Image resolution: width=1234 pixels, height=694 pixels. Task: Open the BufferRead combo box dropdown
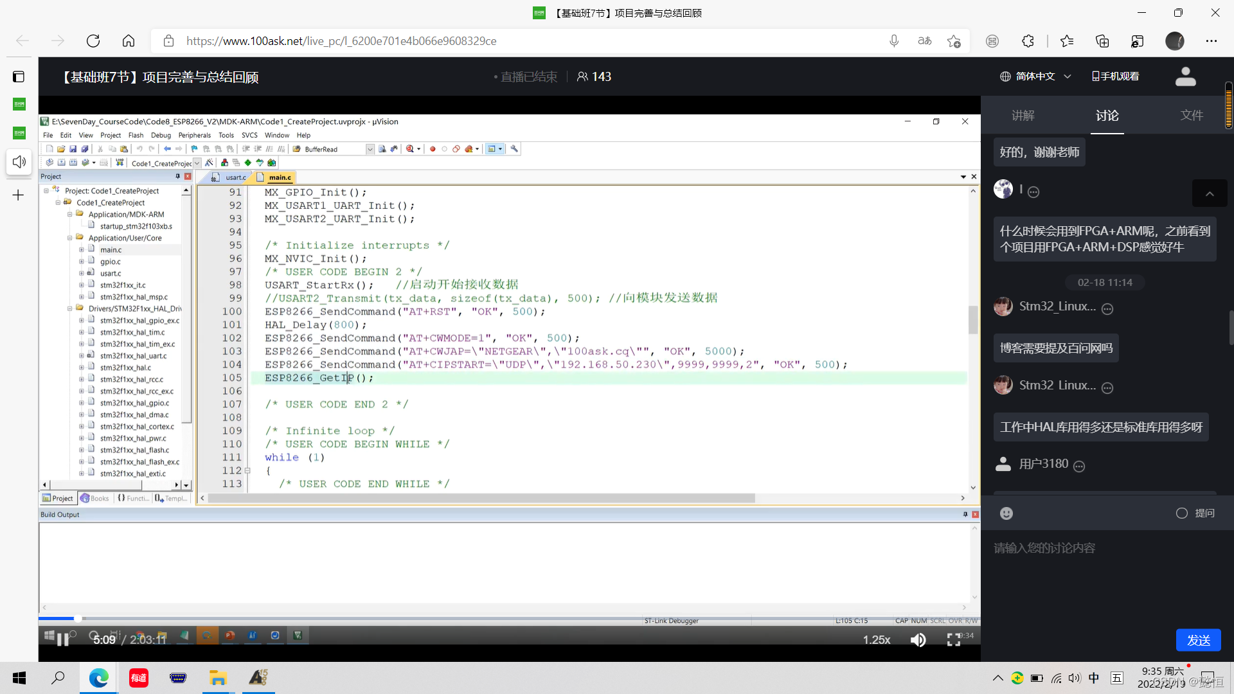(370, 149)
